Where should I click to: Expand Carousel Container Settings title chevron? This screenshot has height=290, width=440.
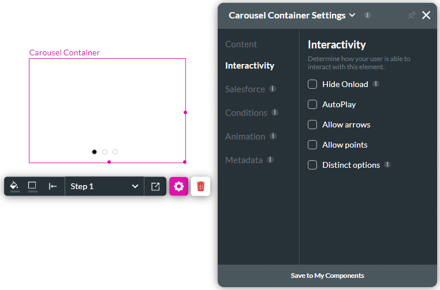point(352,16)
